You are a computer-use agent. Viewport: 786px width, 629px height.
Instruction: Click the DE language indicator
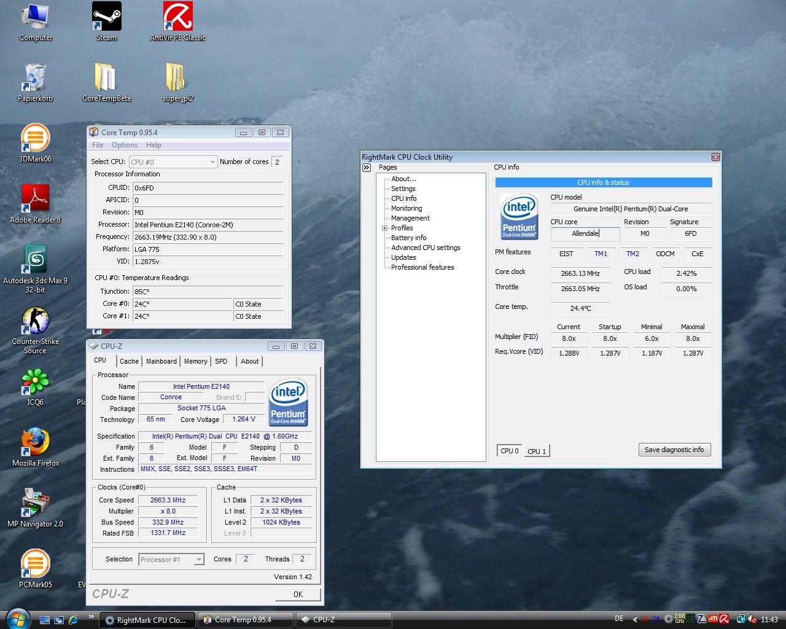tap(619, 619)
